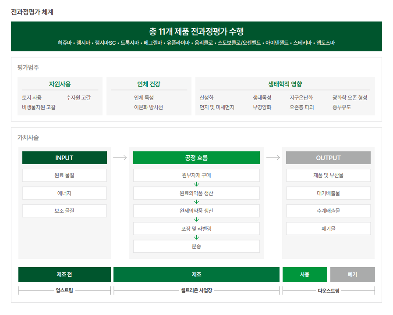The height and width of the screenshot is (315, 393).
Task: Select the 대기배출물 output box
Action: (328, 193)
